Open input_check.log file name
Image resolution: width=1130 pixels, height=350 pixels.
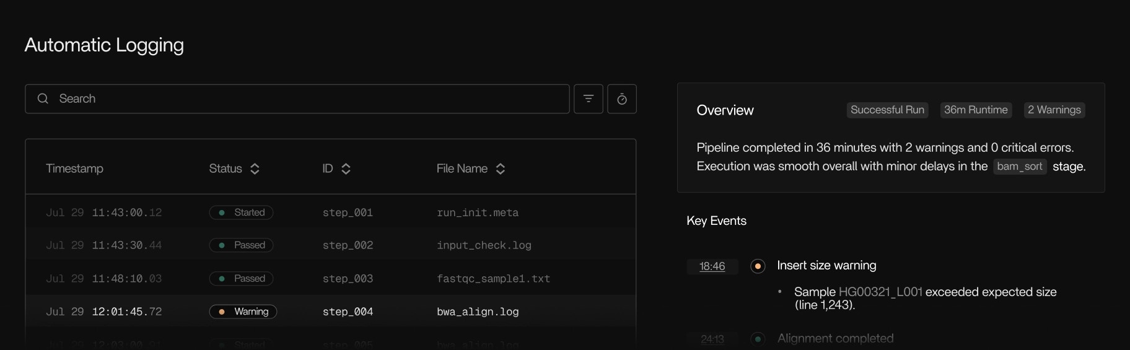tap(484, 245)
